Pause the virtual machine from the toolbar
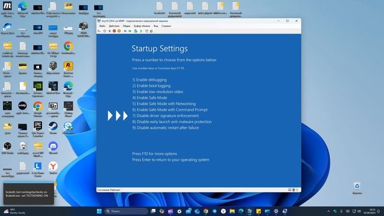The height and width of the screenshot is (216, 384). [x=125, y=31]
